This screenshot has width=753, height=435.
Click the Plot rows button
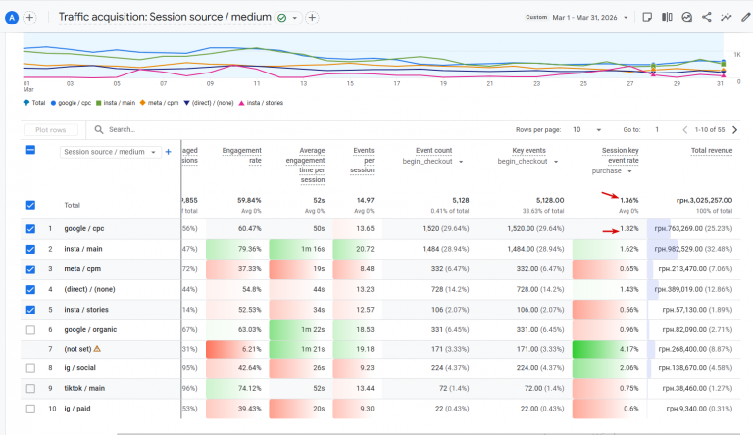coord(50,130)
